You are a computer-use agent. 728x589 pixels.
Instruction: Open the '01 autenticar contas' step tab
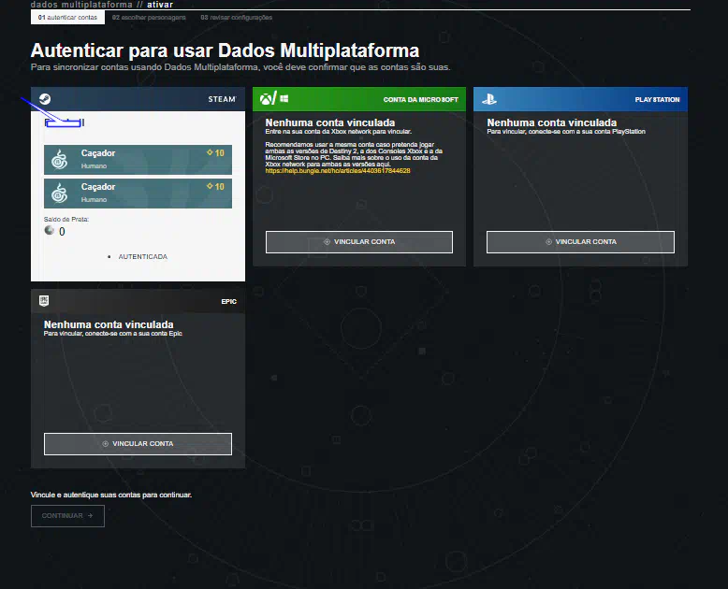(66, 18)
